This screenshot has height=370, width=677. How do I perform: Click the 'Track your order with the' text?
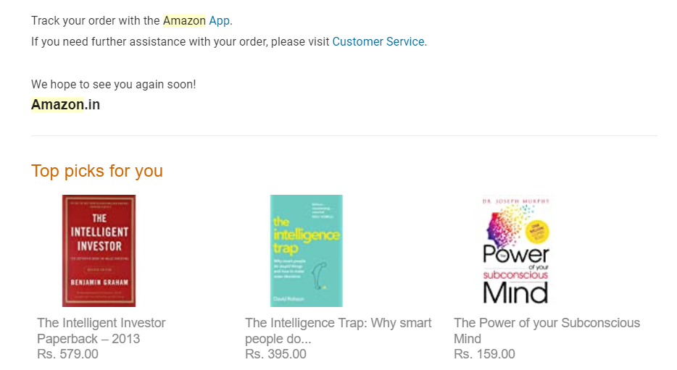[x=96, y=21]
